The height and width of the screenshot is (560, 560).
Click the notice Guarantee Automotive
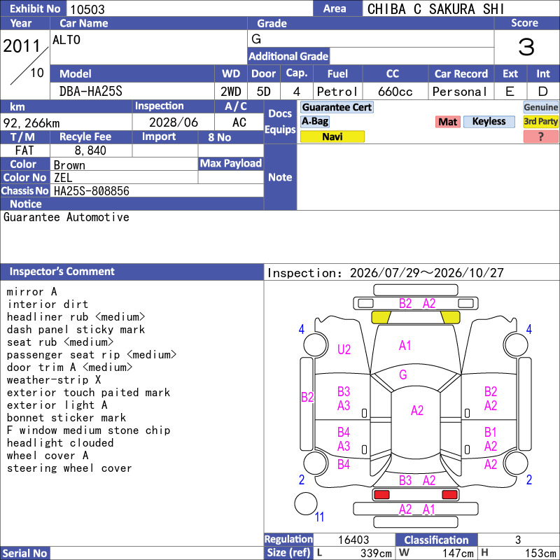(66, 217)
